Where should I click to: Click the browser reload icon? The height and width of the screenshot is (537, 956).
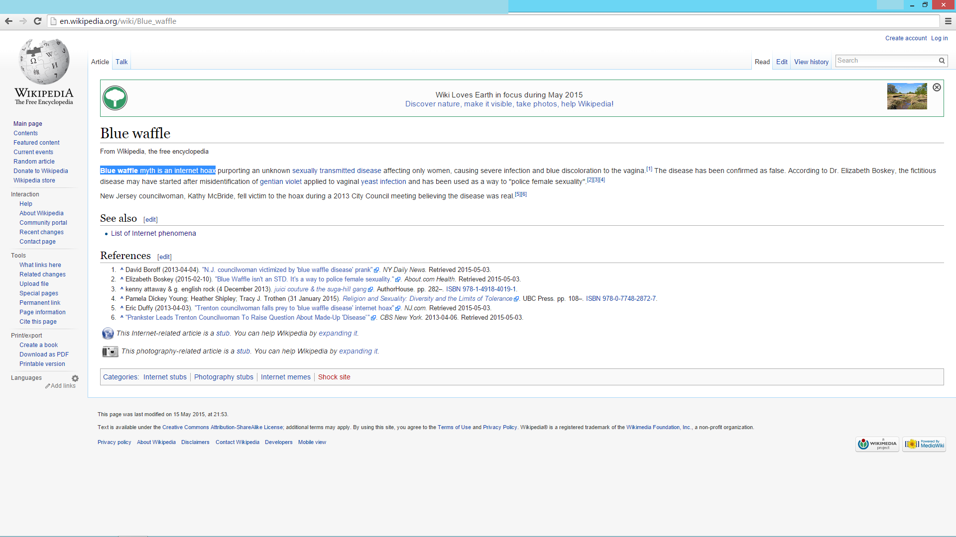tap(37, 21)
